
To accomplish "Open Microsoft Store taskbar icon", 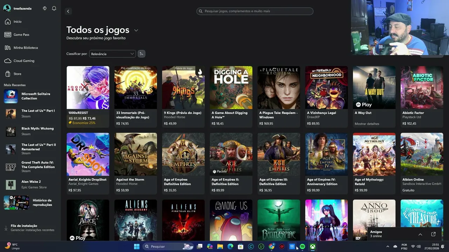I will [241, 246].
